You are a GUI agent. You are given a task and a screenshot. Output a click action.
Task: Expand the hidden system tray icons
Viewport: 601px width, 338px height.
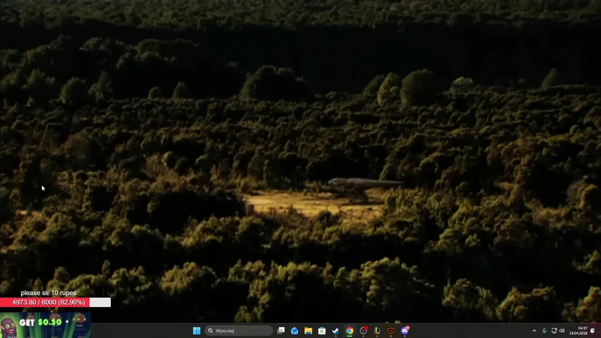534,330
